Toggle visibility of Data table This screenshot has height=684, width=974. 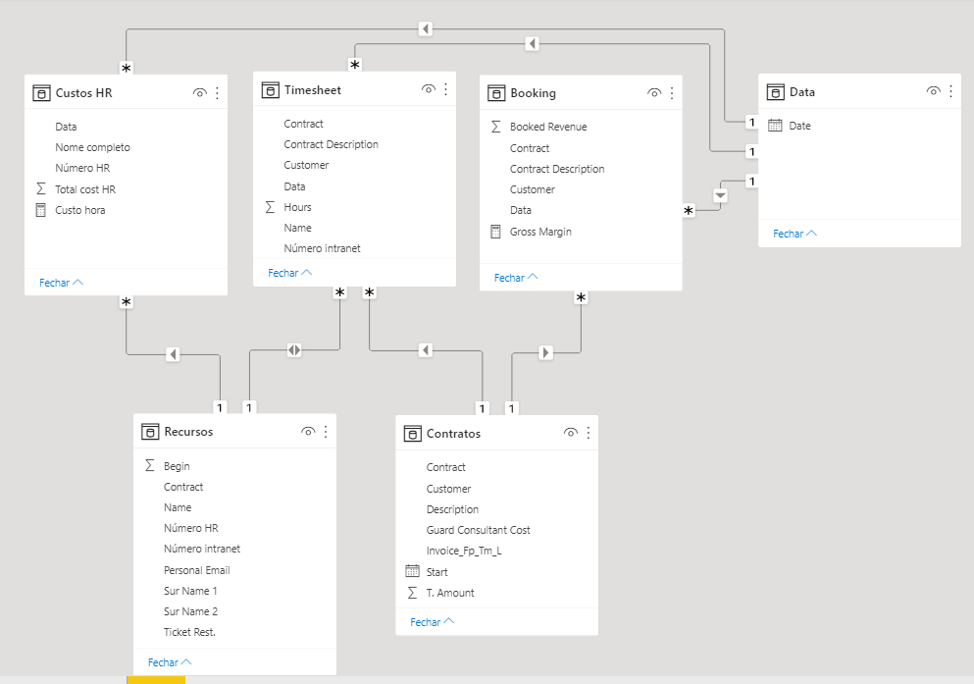[933, 91]
